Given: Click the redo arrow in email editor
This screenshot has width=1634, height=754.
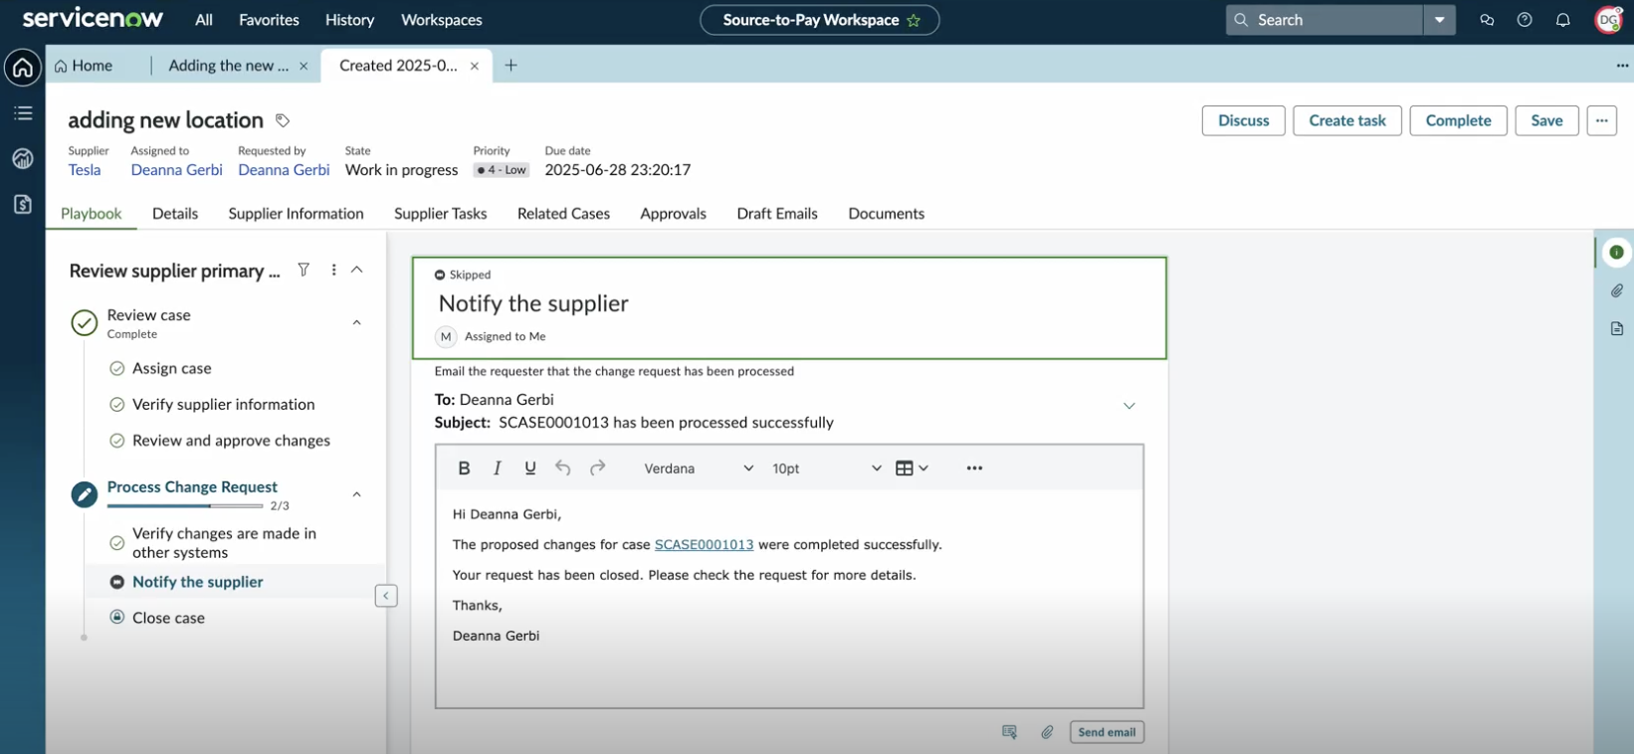Looking at the screenshot, I should tap(597, 469).
